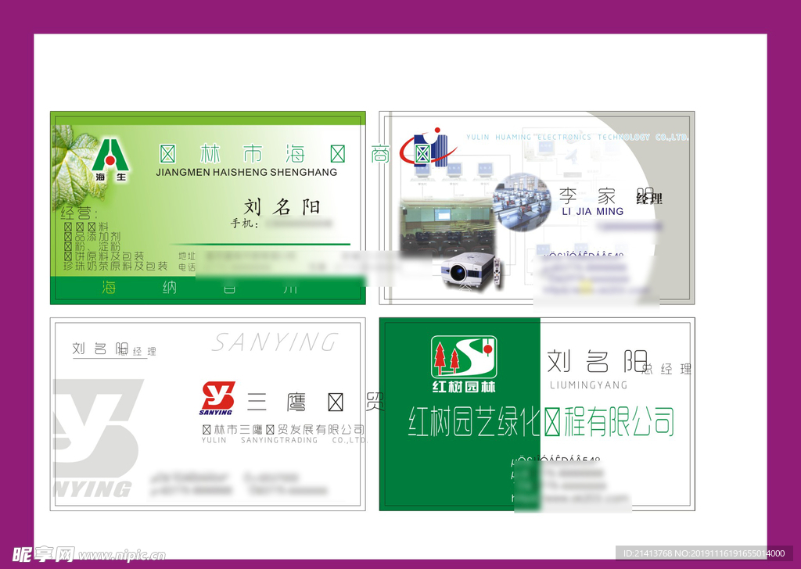Click the red SANYING logo
Screen dimensions: 801x569
[x=217, y=399]
